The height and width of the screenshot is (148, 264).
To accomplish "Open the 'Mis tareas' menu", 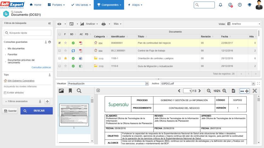I will tap(81, 5).
